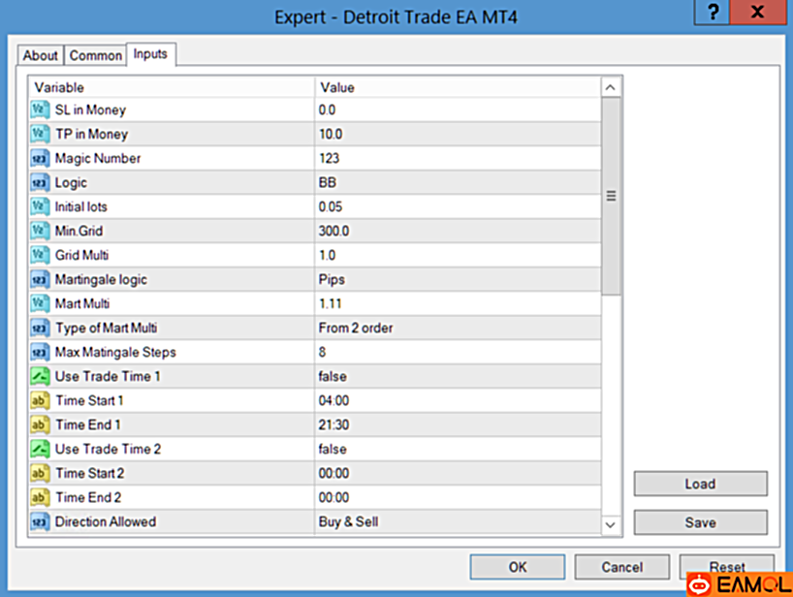The image size is (793, 597).
Task: Click the Magic Number integer icon
Action: click(40, 158)
